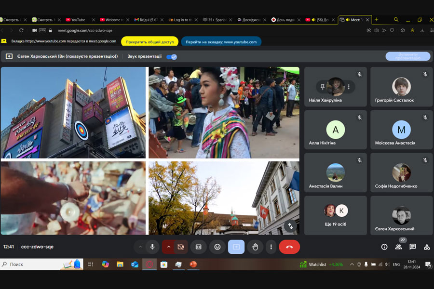
Task: Turn on the camera in call controls
Action: tap(181, 247)
